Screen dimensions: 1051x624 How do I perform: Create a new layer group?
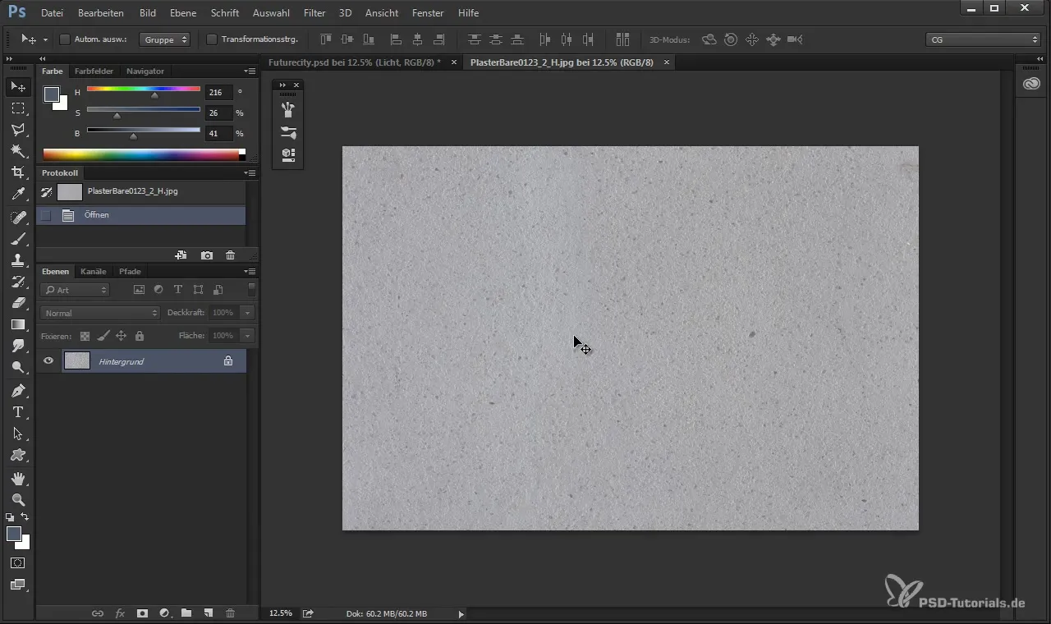pos(186,613)
